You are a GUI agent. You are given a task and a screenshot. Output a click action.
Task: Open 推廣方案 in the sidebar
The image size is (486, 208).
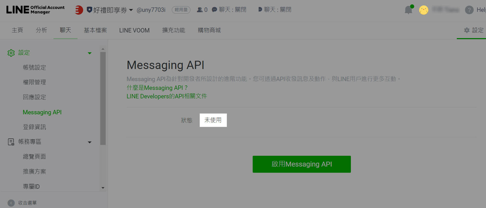[x=34, y=171]
